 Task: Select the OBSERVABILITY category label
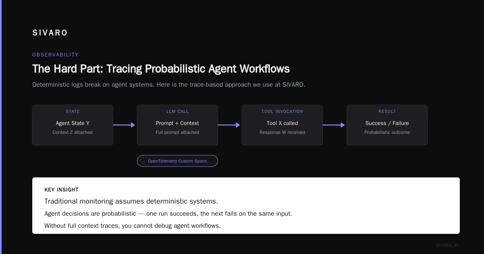(x=56, y=55)
